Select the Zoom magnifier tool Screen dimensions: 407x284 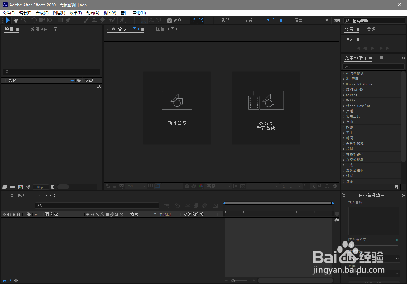[24, 20]
